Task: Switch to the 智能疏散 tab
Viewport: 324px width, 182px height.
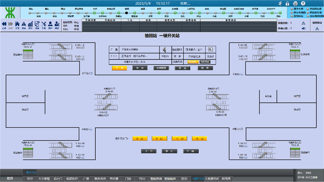Action: [x=170, y=179]
